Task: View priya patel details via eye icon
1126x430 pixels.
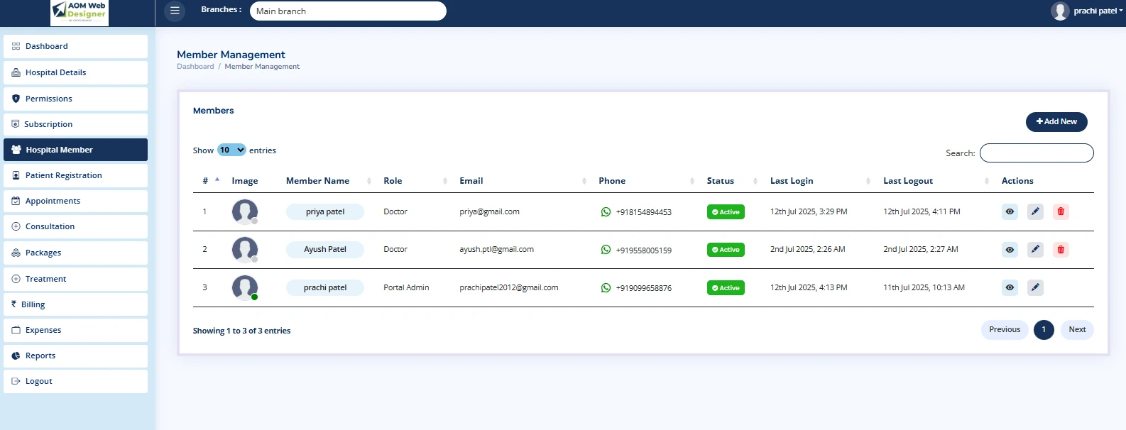Action: tap(1010, 211)
